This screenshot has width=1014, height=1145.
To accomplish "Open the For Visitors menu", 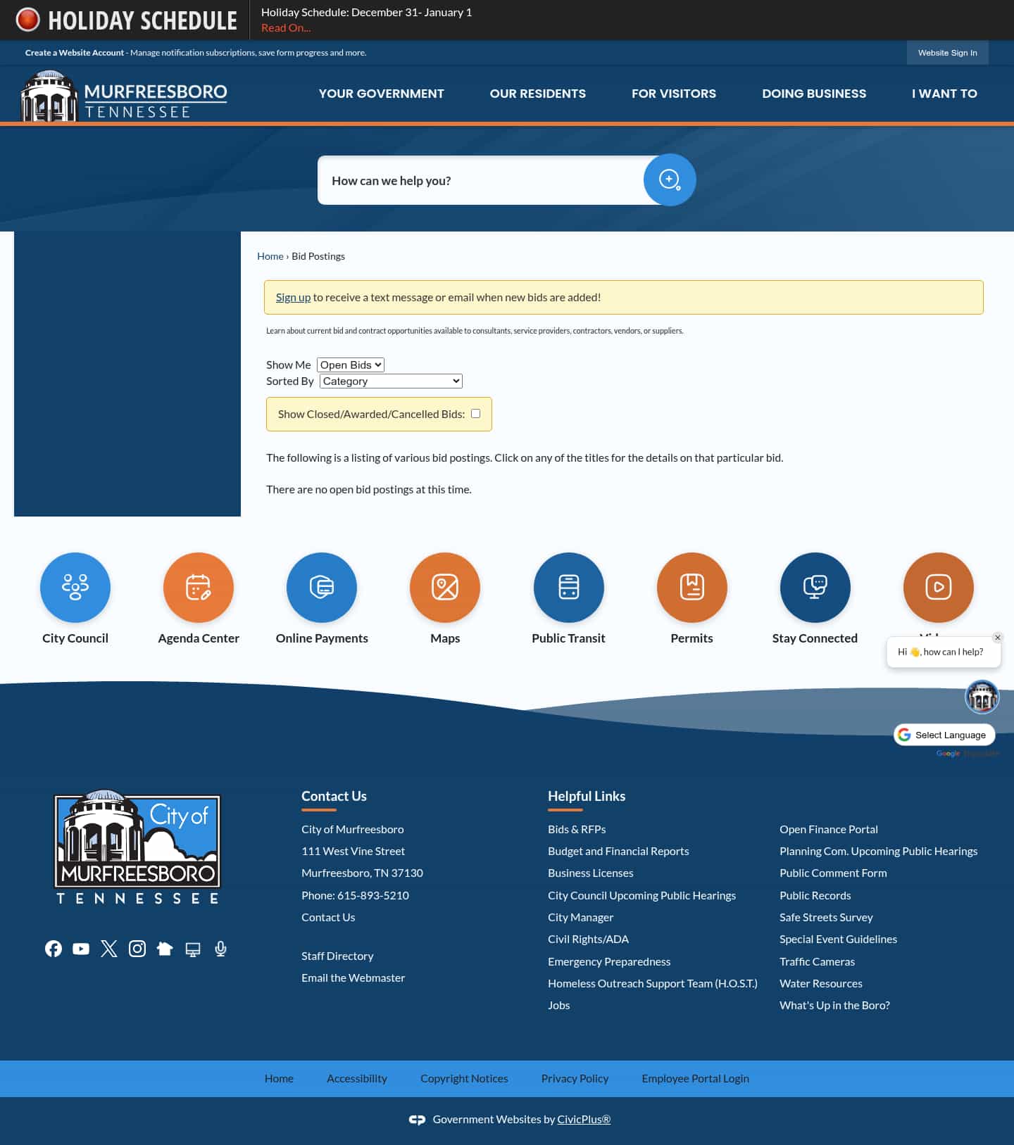I will 674,94.
